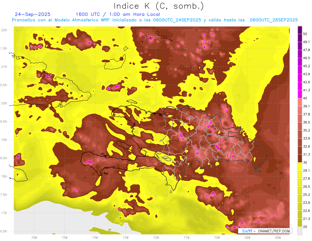Click the '73W' longitude label
This screenshot has width=312, height=241.
(126, 238)
